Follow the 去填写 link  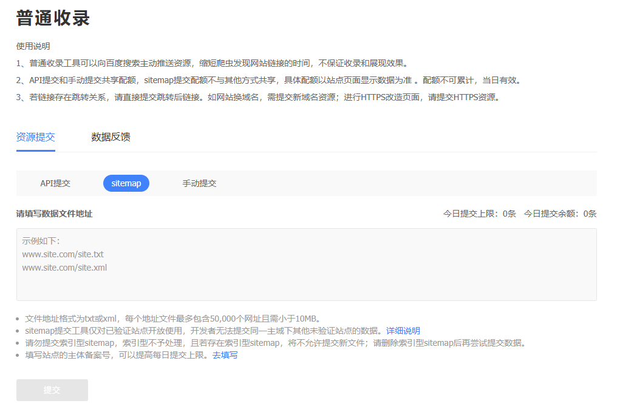[225, 355]
